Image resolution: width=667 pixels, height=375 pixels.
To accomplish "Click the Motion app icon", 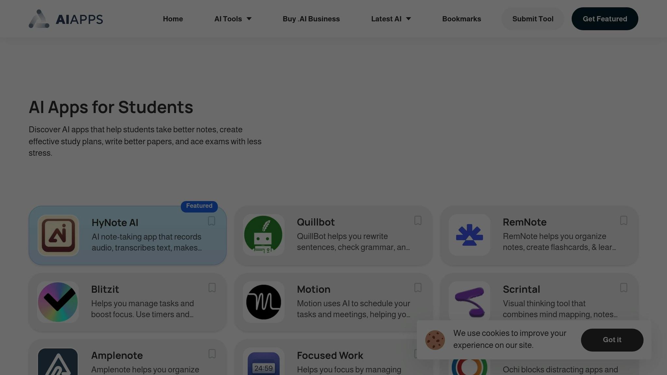I will 263,302.
